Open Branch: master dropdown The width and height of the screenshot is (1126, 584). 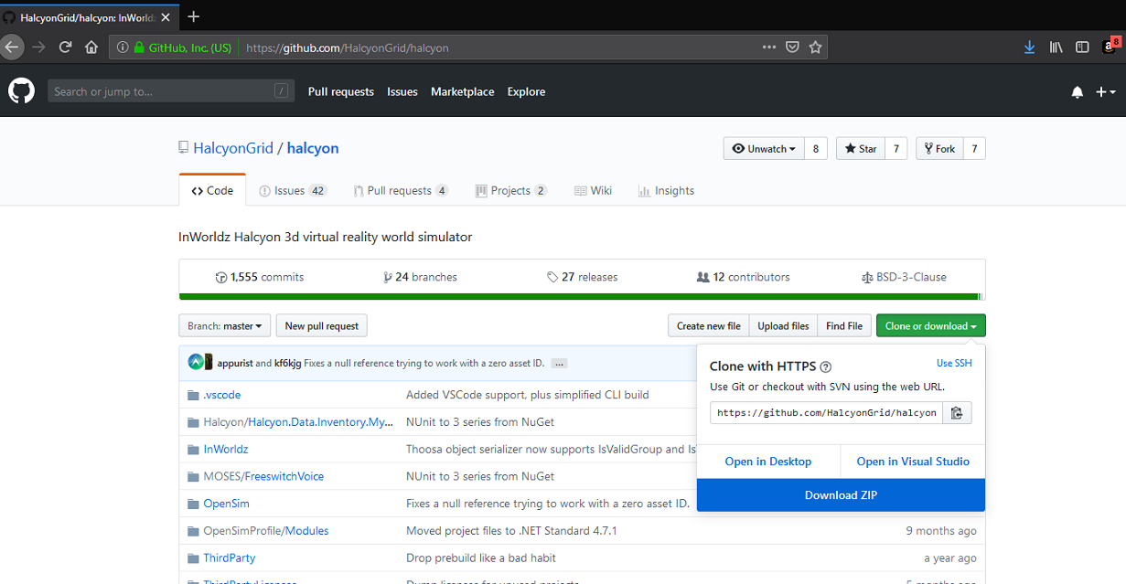tap(225, 326)
